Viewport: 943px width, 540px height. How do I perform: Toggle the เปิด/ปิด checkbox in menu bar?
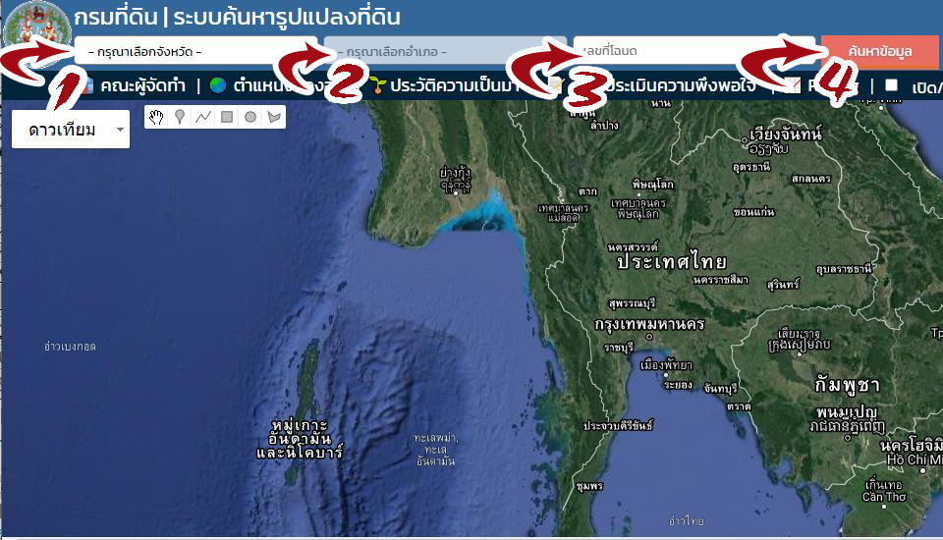pyautogui.click(x=891, y=85)
